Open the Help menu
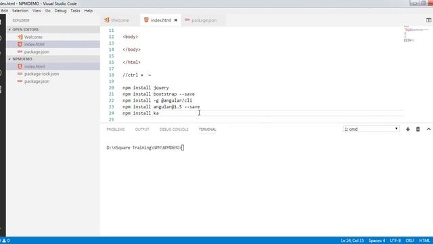433x244 pixels. tap(89, 11)
